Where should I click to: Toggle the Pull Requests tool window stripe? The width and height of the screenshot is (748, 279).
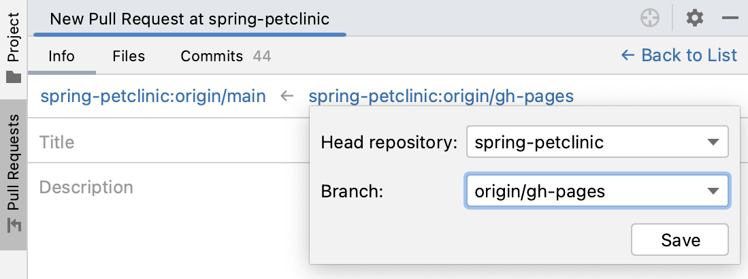14,175
